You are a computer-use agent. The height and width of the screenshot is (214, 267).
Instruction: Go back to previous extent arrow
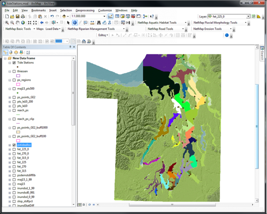42,23
